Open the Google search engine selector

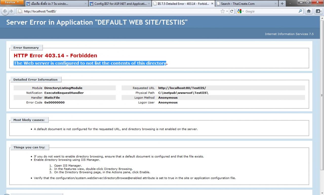pyautogui.click(x=240, y=11)
